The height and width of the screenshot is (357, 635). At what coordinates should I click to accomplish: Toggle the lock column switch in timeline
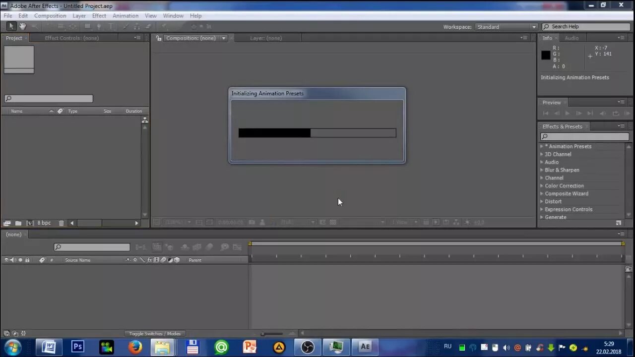point(27,260)
